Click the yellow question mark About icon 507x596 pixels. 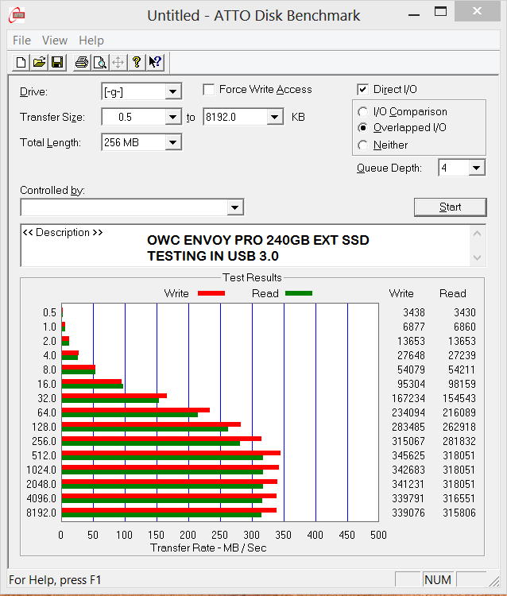[x=137, y=62]
